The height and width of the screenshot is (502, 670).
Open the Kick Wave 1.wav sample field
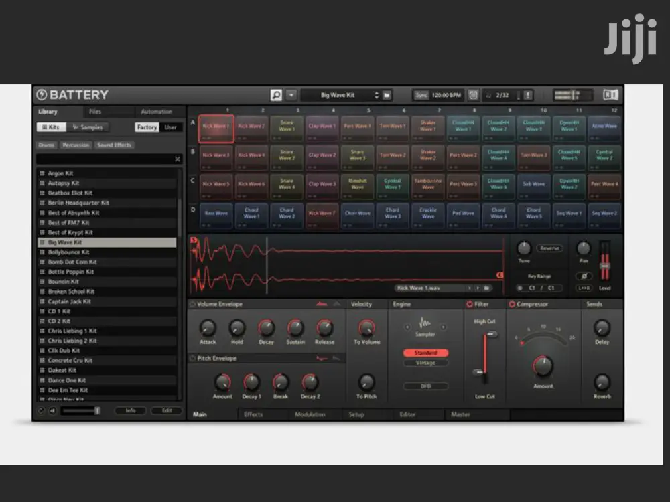point(430,288)
